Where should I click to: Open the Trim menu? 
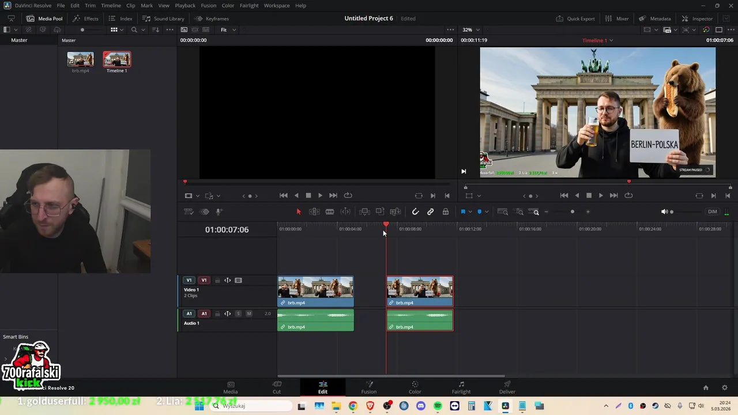pos(90,5)
